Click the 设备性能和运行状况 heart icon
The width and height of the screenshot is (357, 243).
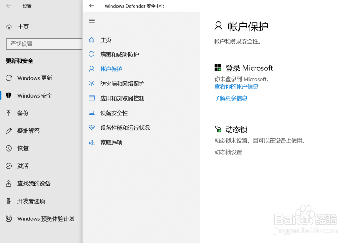coord(91,128)
